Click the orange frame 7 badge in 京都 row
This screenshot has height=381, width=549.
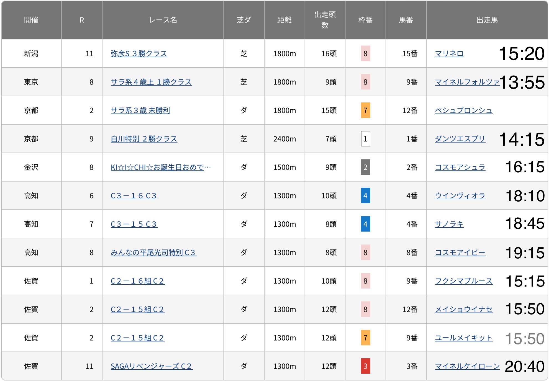[365, 110]
